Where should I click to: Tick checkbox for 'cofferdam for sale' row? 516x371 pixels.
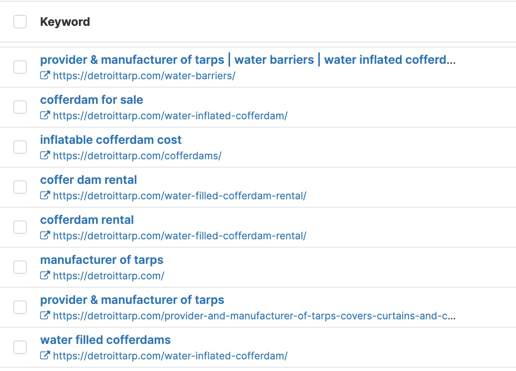tap(20, 107)
